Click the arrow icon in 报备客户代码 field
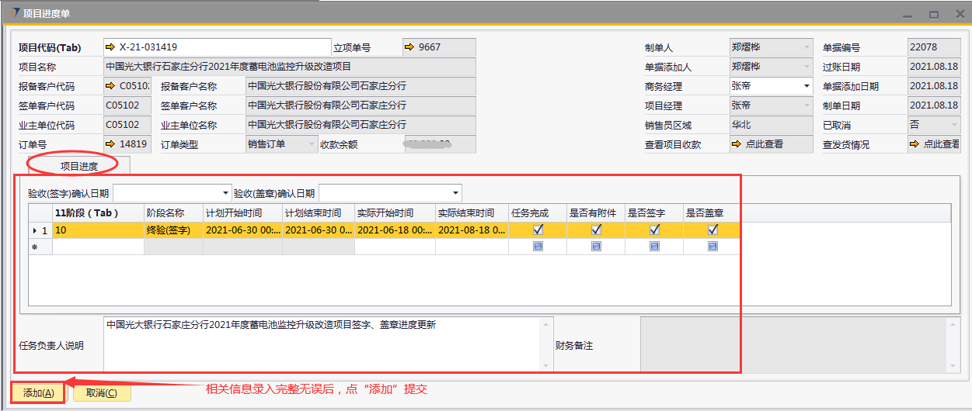The width and height of the screenshot is (972, 411). tap(110, 86)
